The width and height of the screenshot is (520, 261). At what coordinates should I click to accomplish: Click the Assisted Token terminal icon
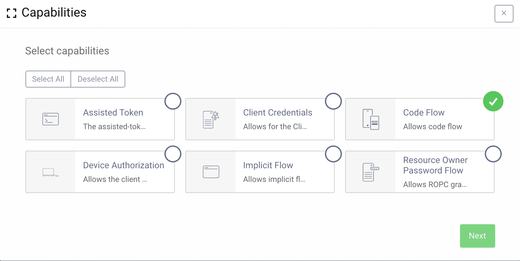[51, 119]
